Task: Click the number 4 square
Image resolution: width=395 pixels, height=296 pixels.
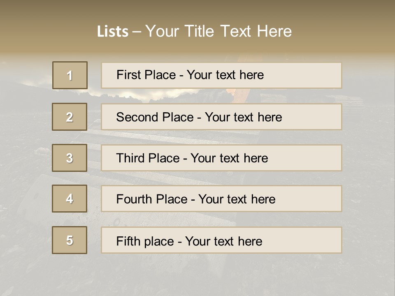Action: [x=70, y=199]
